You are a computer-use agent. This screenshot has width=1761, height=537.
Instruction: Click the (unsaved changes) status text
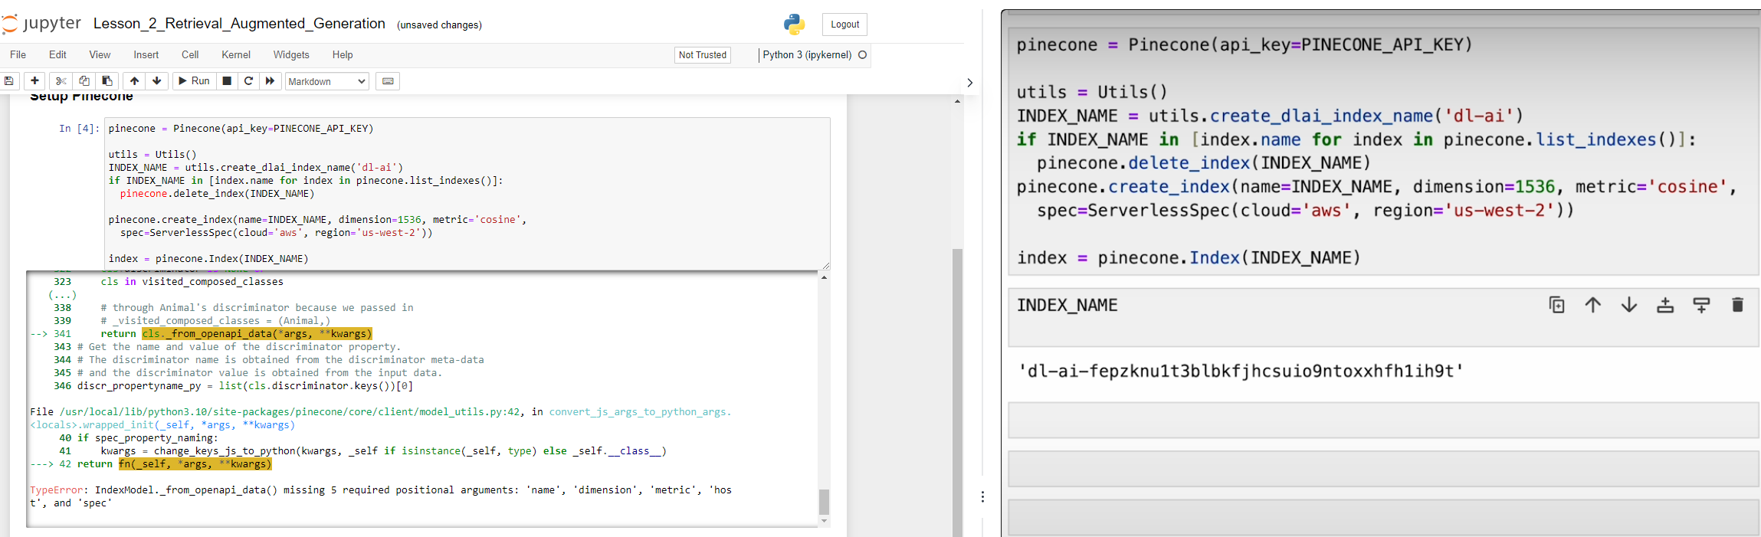tap(439, 25)
